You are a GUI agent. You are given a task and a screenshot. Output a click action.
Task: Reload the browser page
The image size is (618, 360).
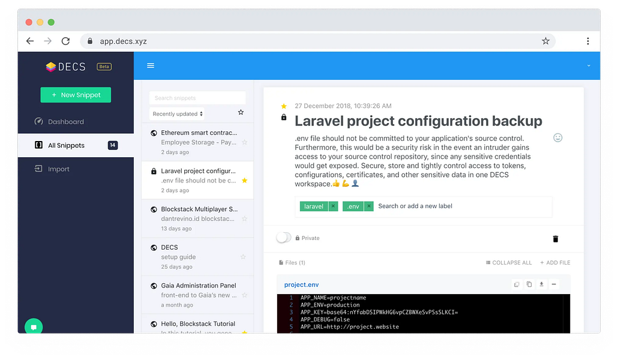65,41
